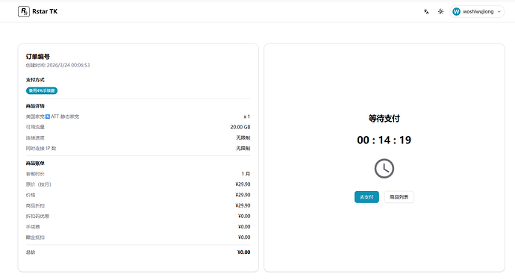Toggle the sun theme icon
Viewport: 515px width, 280px height.
pyautogui.click(x=441, y=11)
